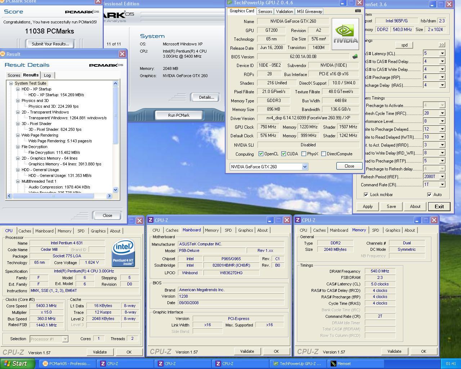Click the system clock showing 01:41
The height and width of the screenshot is (369, 461).
pyautogui.click(x=451, y=364)
